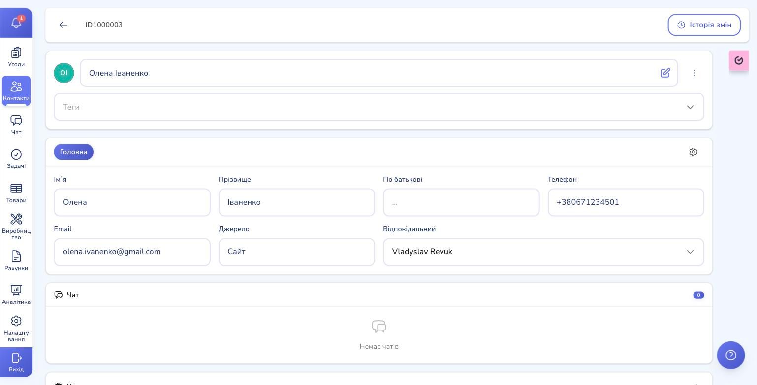Screen dimensions: 757x385
Task: Open Налаштування in the sidebar
Action: [x=16, y=329]
